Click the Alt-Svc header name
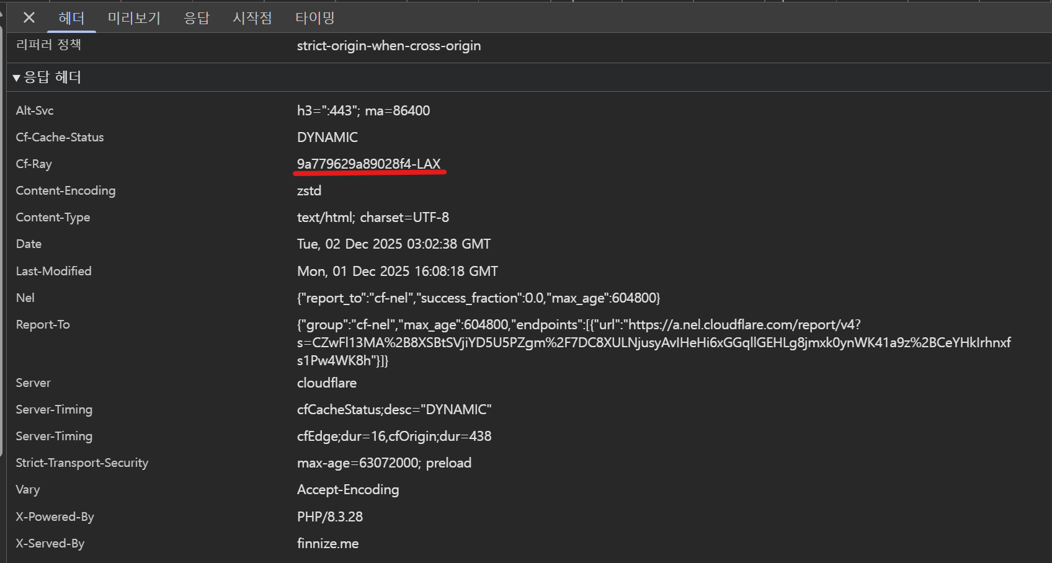Image resolution: width=1052 pixels, height=563 pixels. tap(35, 110)
